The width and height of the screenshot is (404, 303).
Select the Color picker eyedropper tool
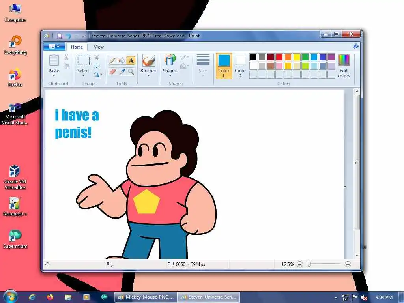(x=122, y=72)
